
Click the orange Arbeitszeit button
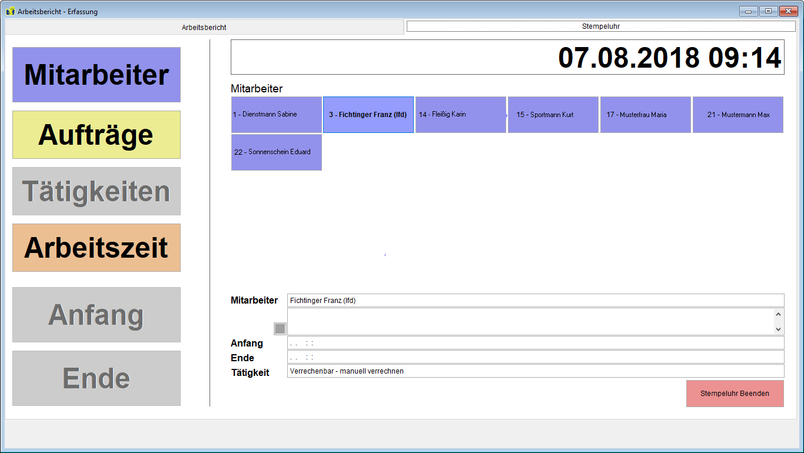click(97, 248)
